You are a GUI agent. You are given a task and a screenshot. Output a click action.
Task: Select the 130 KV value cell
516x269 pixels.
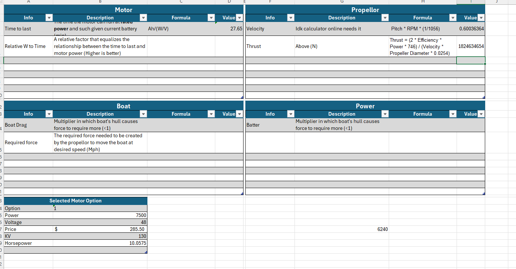click(100, 236)
